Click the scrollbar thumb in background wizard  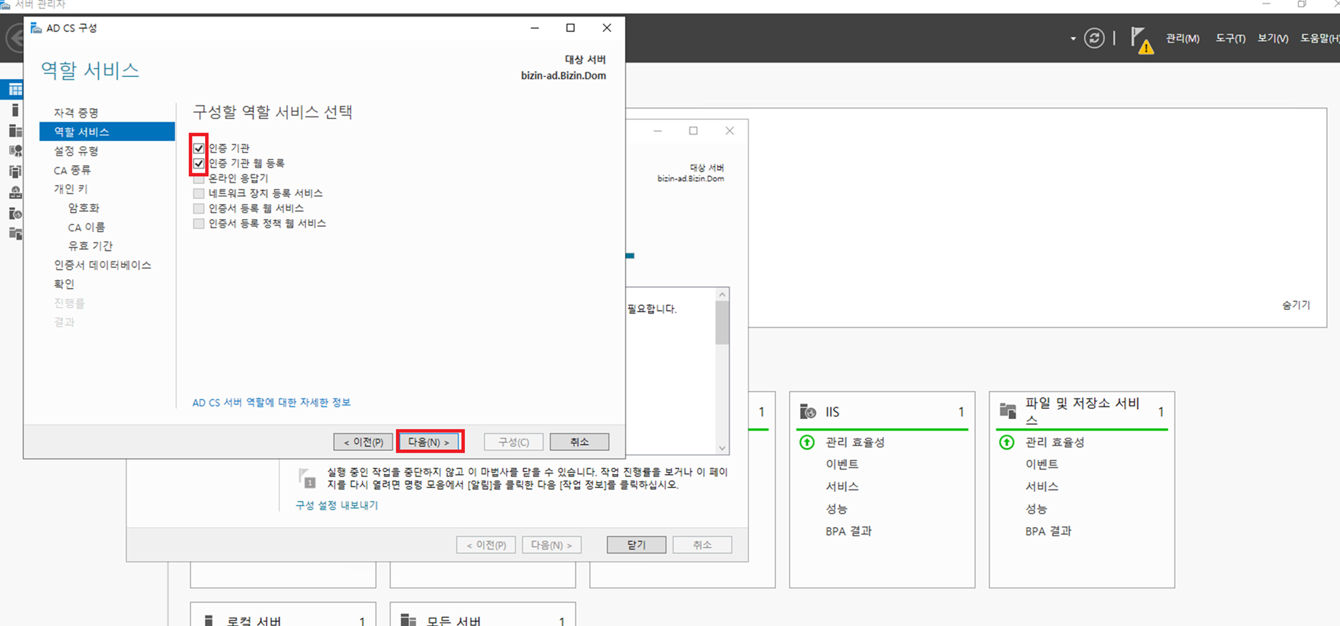click(x=722, y=323)
